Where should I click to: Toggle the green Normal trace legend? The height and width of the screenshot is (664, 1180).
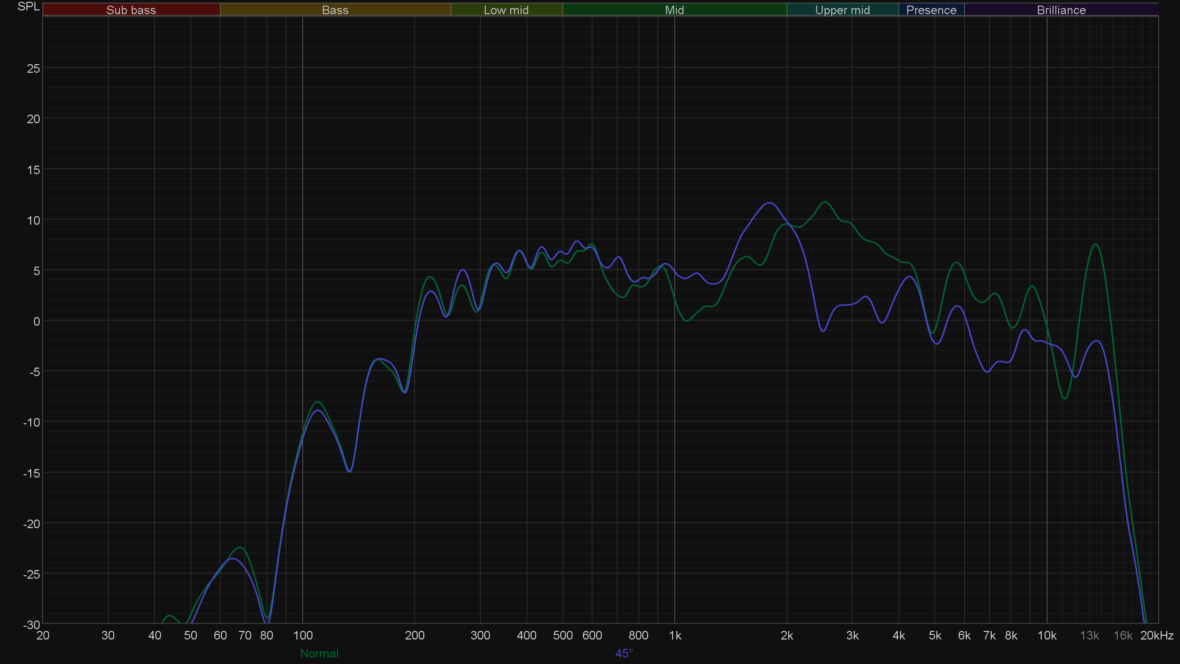tap(319, 653)
